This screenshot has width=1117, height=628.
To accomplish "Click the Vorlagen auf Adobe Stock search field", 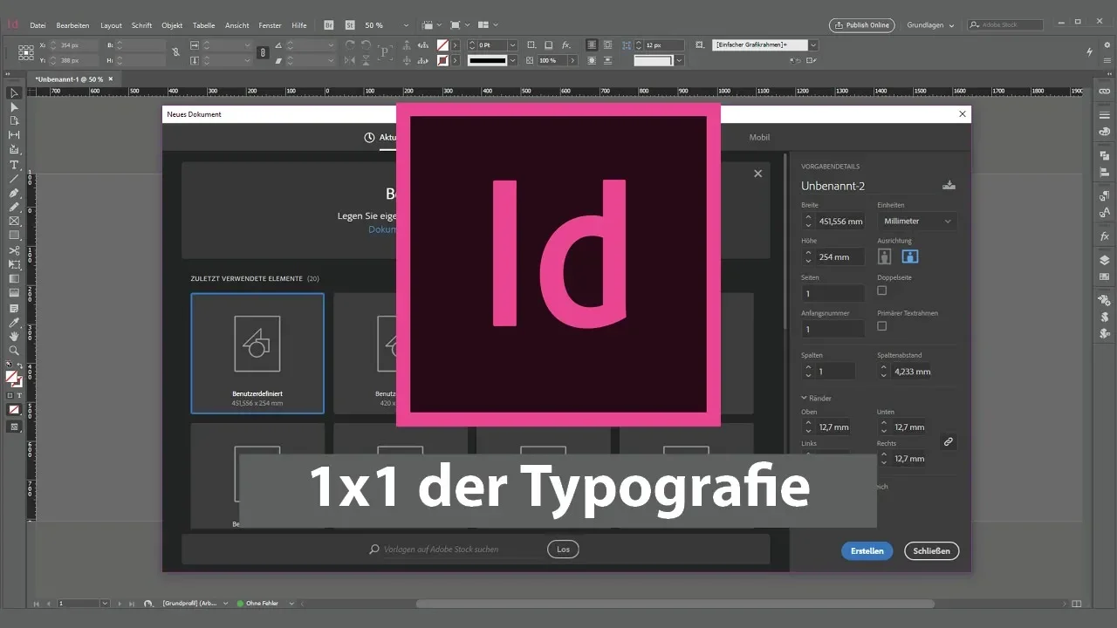I will pyautogui.click(x=454, y=549).
